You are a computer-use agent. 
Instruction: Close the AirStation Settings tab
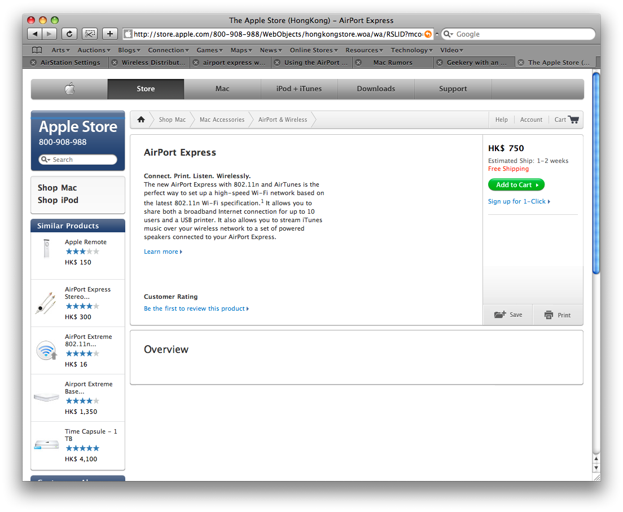(33, 63)
